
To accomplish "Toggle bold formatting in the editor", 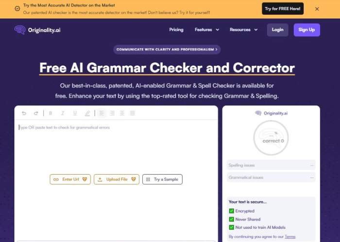I will [x=51, y=113].
